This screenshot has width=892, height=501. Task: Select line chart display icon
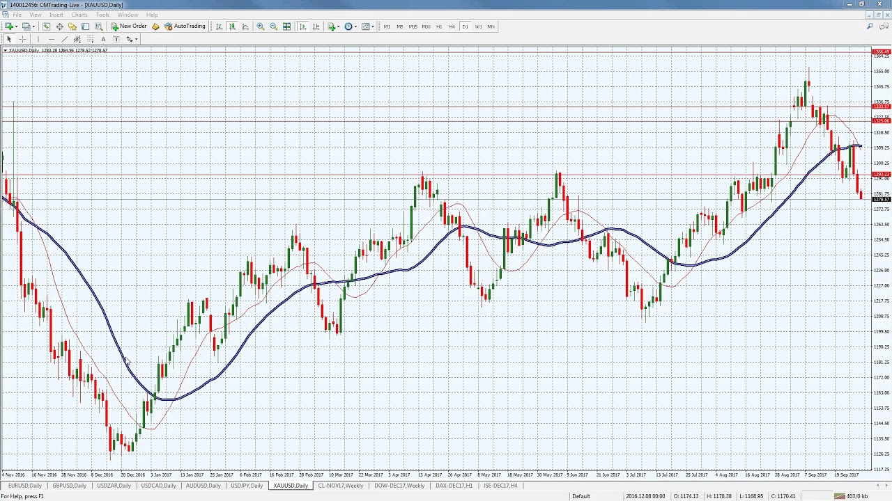point(245,26)
